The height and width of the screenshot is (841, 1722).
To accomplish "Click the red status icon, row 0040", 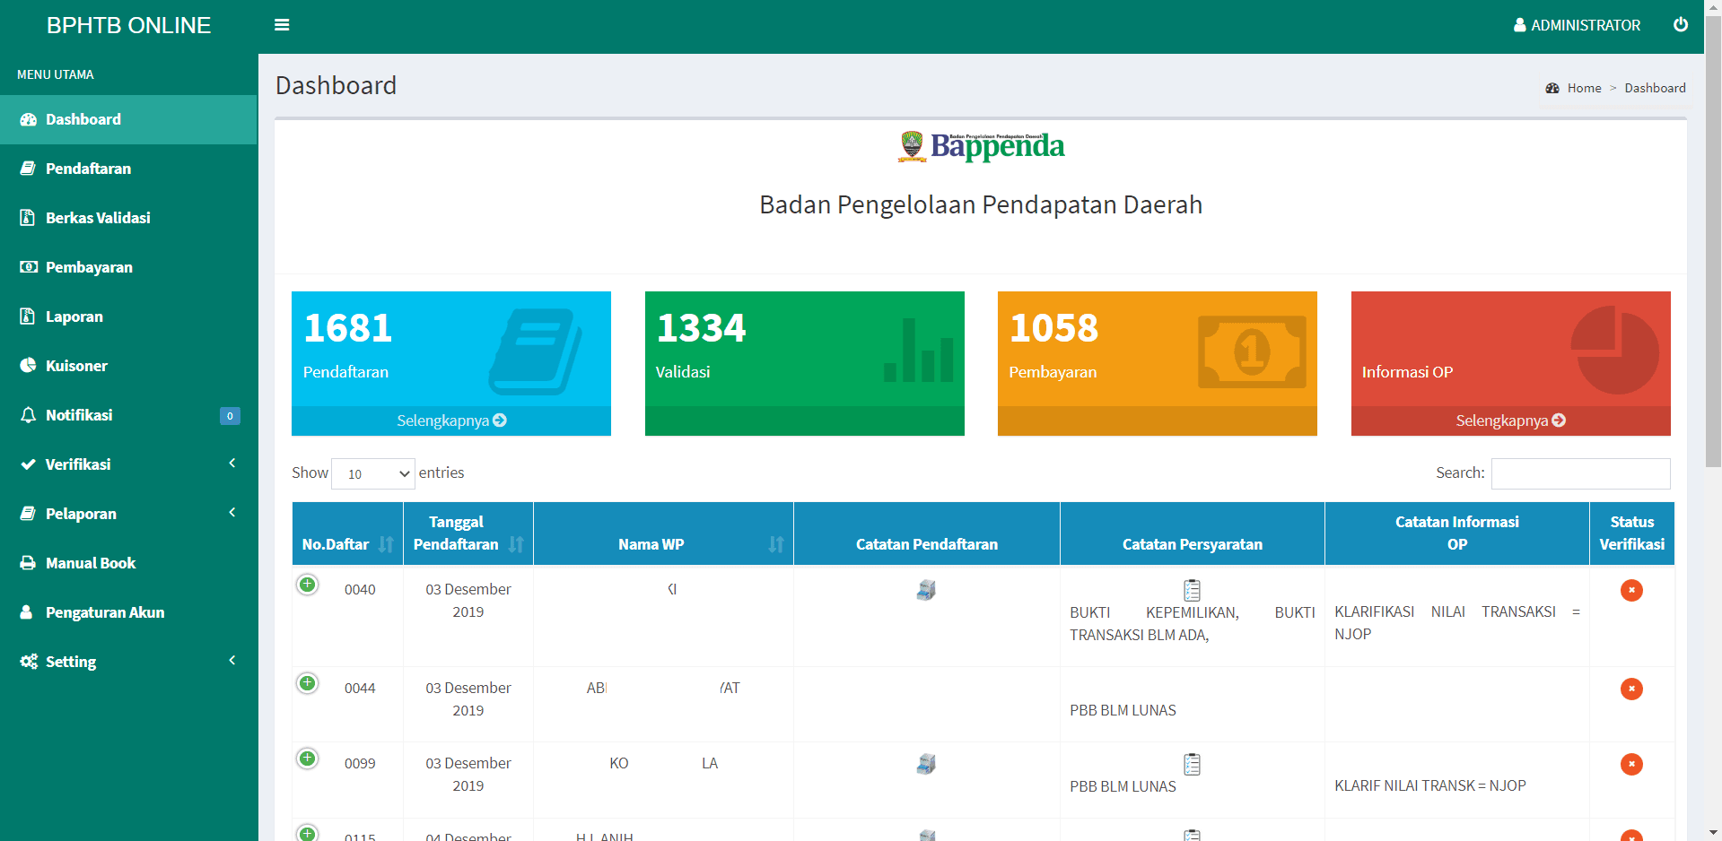I will [1631, 590].
